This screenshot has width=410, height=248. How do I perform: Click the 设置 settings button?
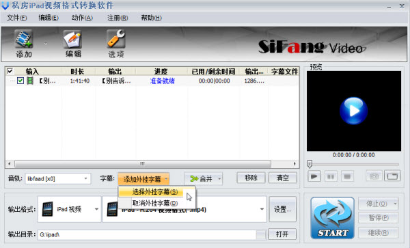pos(282,209)
